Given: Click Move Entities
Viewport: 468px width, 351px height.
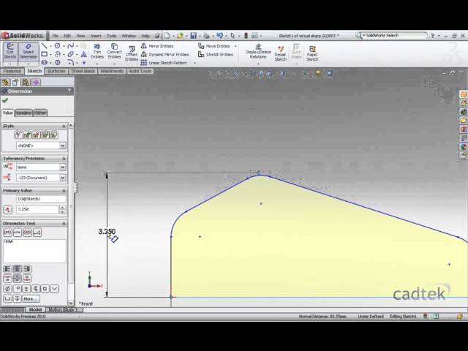Looking at the screenshot, I should tap(214, 46).
